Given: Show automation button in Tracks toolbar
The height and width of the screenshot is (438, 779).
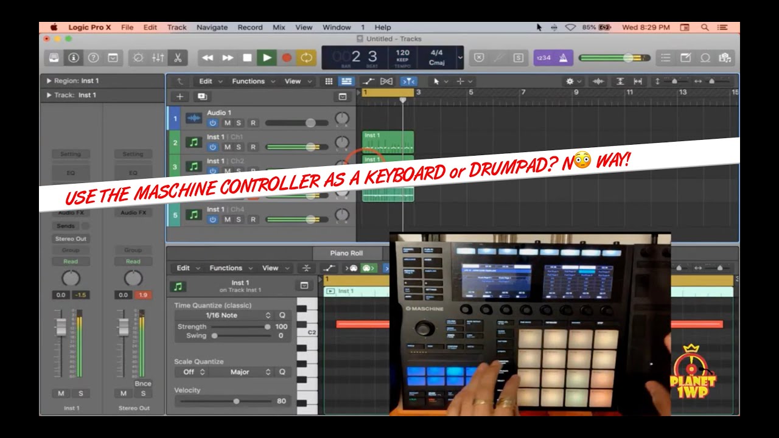Looking at the screenshot, I should coord(368,81).
